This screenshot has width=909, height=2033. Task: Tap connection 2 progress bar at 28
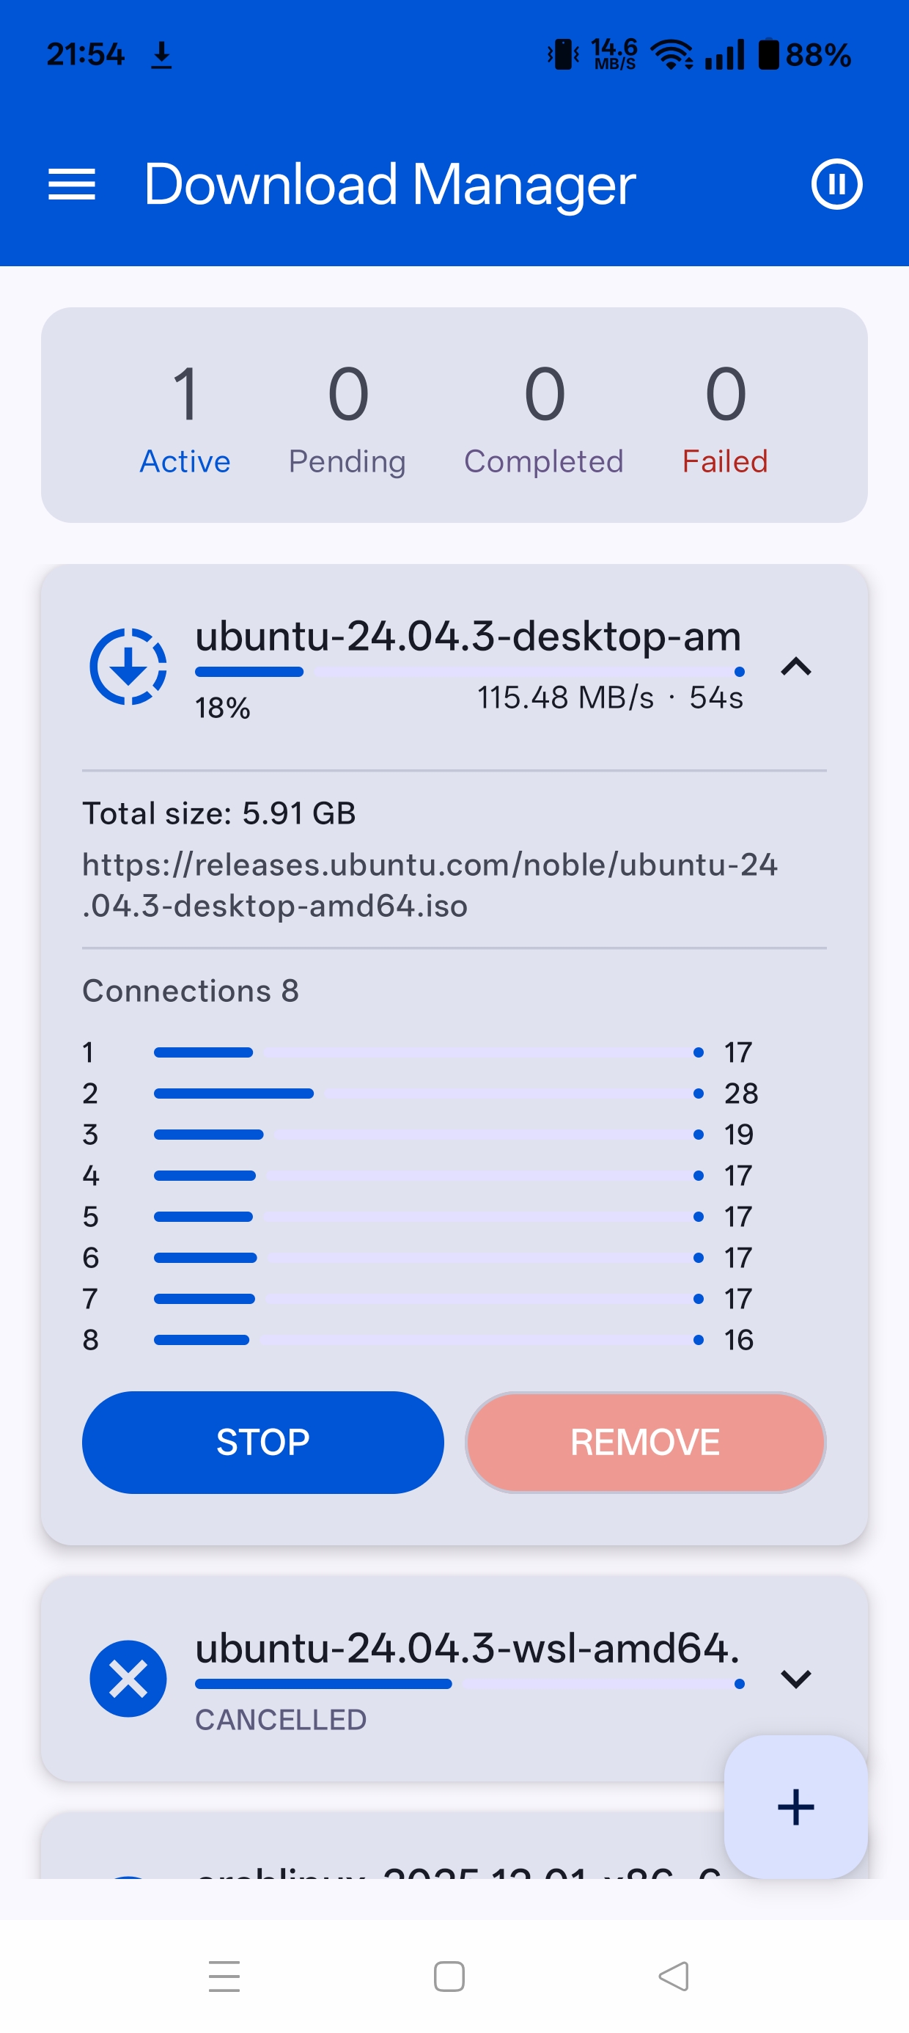pyautogui.click(x=426, y=1093)
